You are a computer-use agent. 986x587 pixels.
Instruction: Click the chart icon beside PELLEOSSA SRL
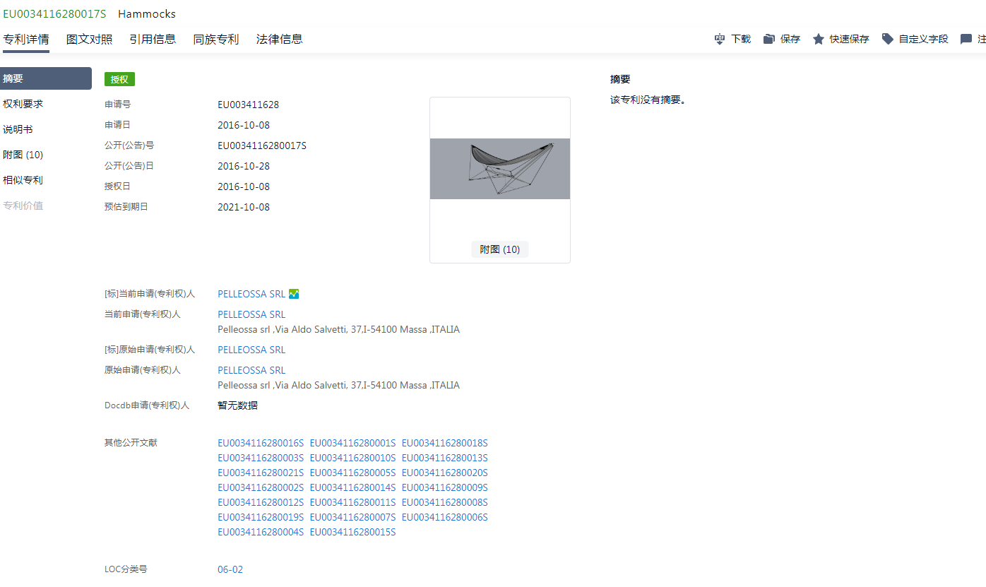pyautogui.click(x=294, y=294)
